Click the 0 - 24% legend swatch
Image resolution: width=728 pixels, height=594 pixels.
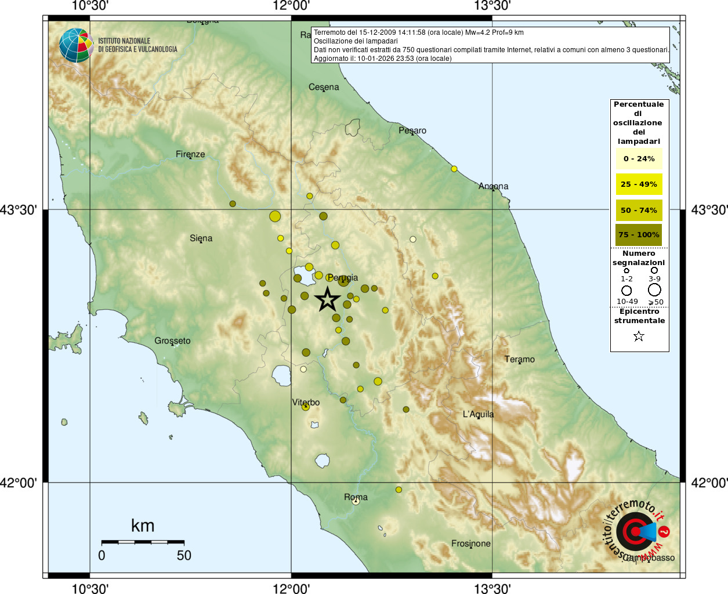click(x=639, y=159)
